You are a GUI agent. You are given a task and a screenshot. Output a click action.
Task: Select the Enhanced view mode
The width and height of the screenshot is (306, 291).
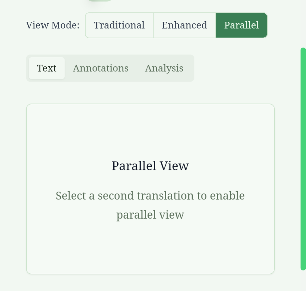point(184,25)
